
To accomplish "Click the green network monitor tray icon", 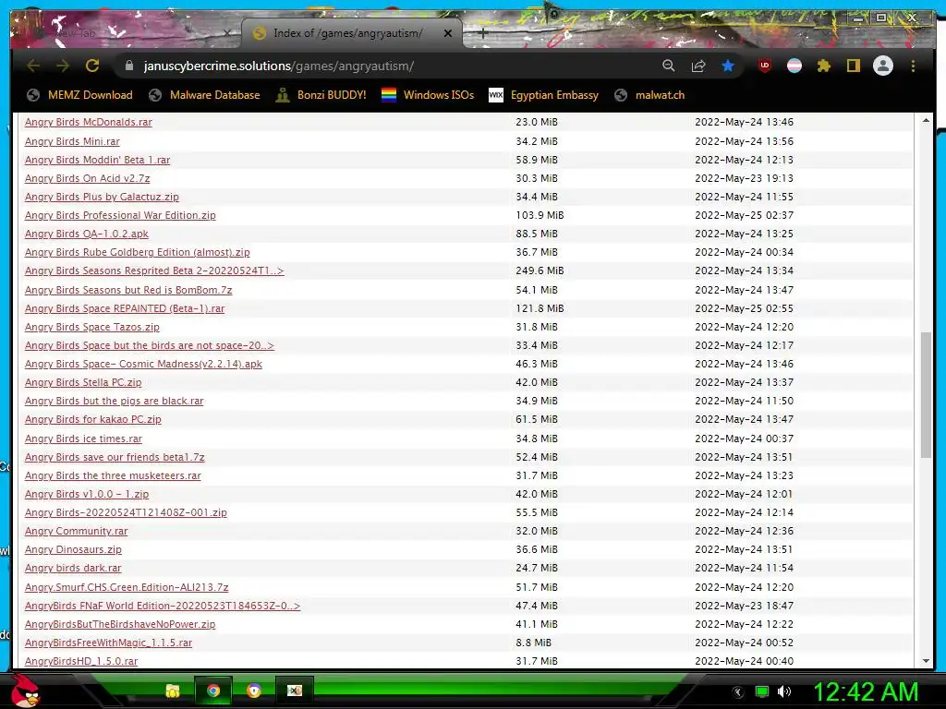I will [x=762, y=692].
